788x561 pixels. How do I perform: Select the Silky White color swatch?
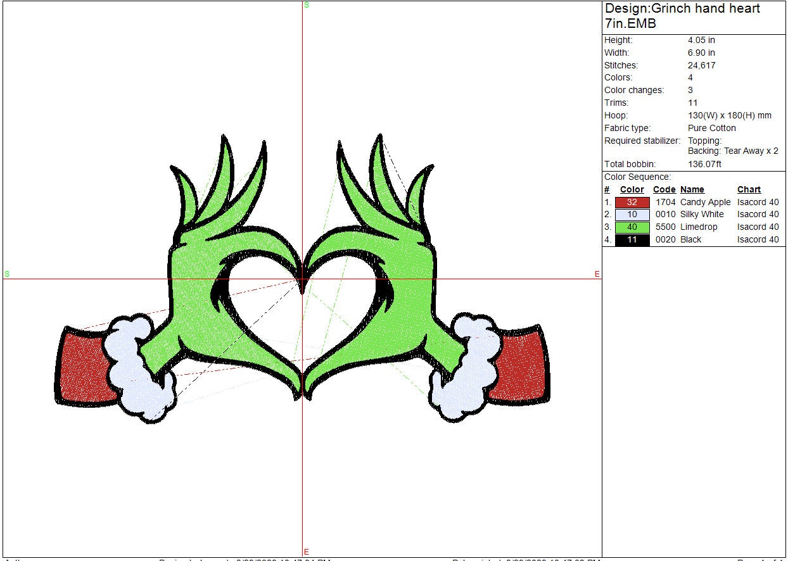[632, 215]
